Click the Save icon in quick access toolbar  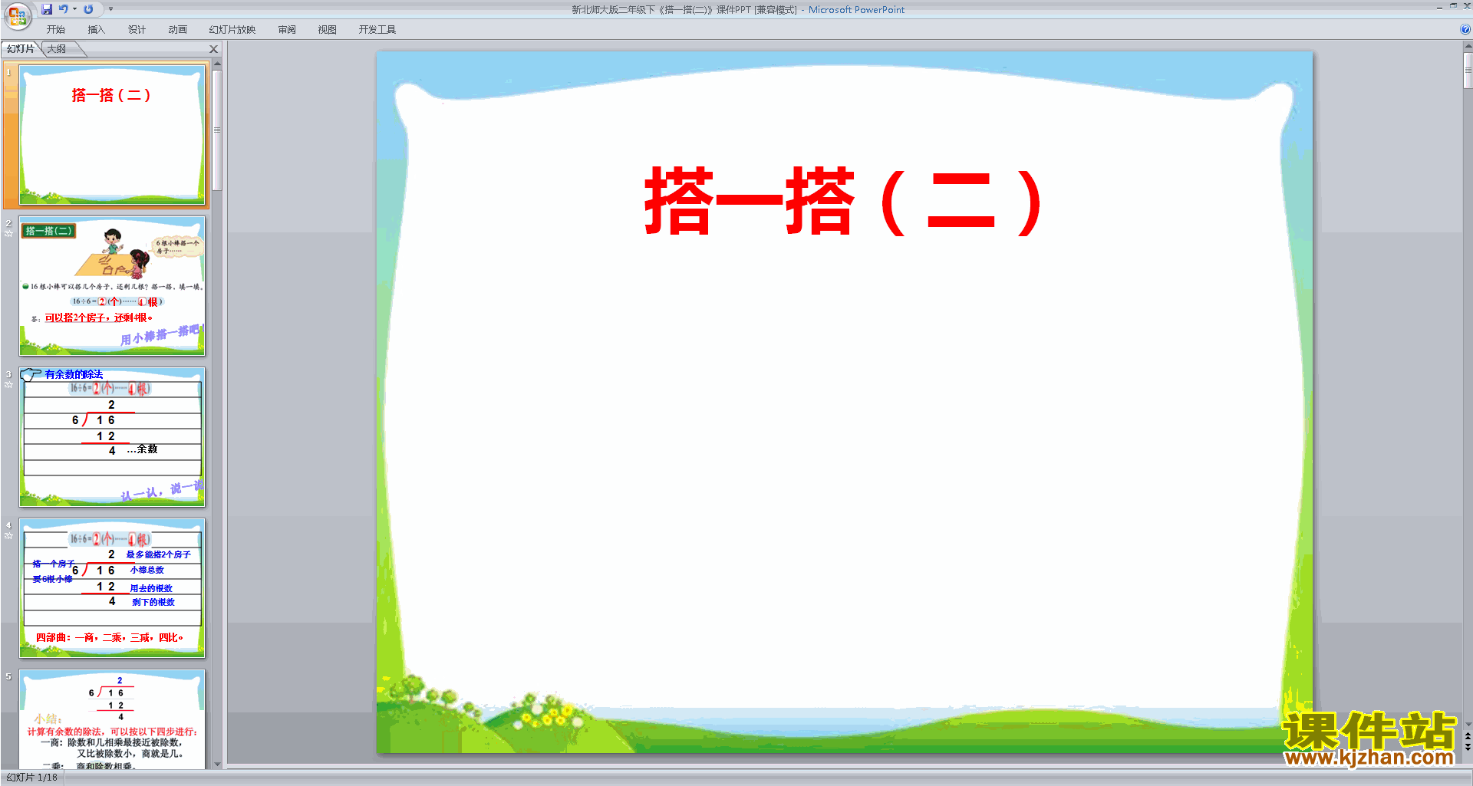point(47,9)
